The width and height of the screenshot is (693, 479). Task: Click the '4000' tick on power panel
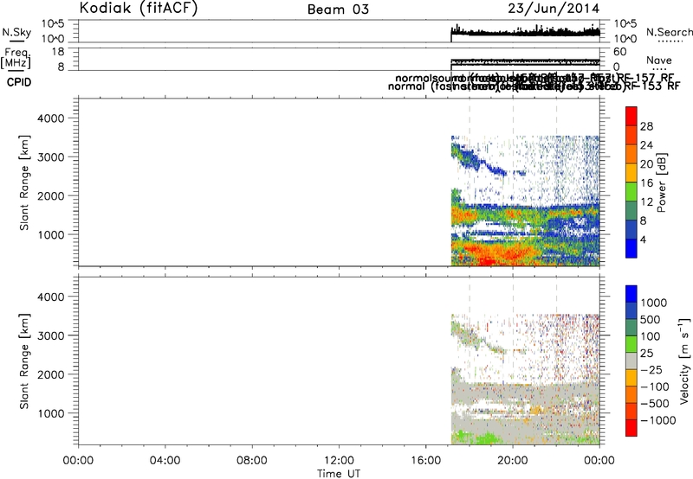[50, 118]
